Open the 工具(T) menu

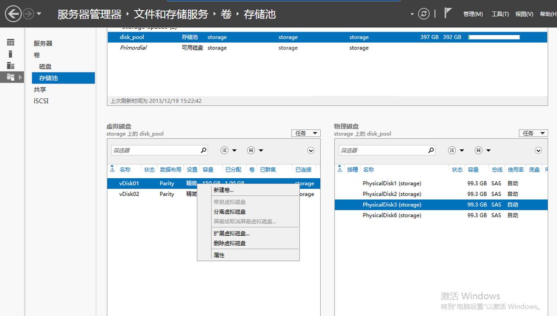500,13
